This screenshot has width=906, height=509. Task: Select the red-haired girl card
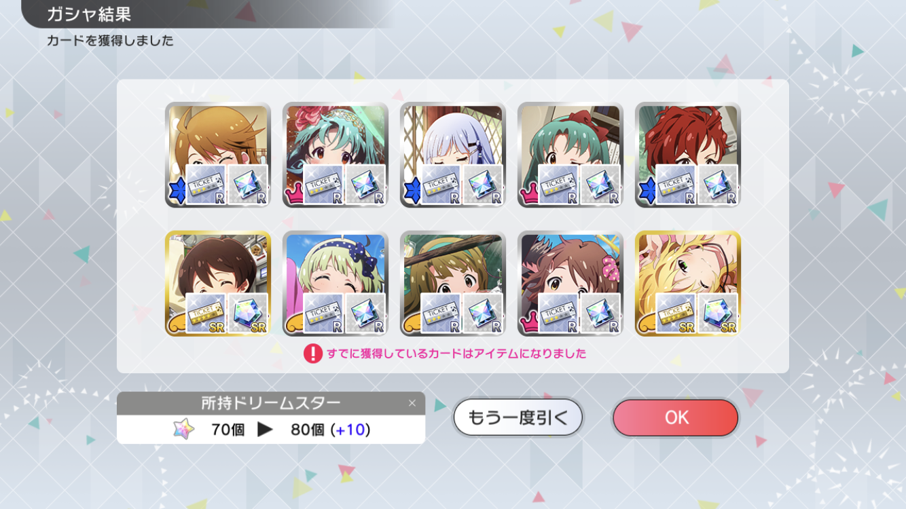(x=688, y=155)
